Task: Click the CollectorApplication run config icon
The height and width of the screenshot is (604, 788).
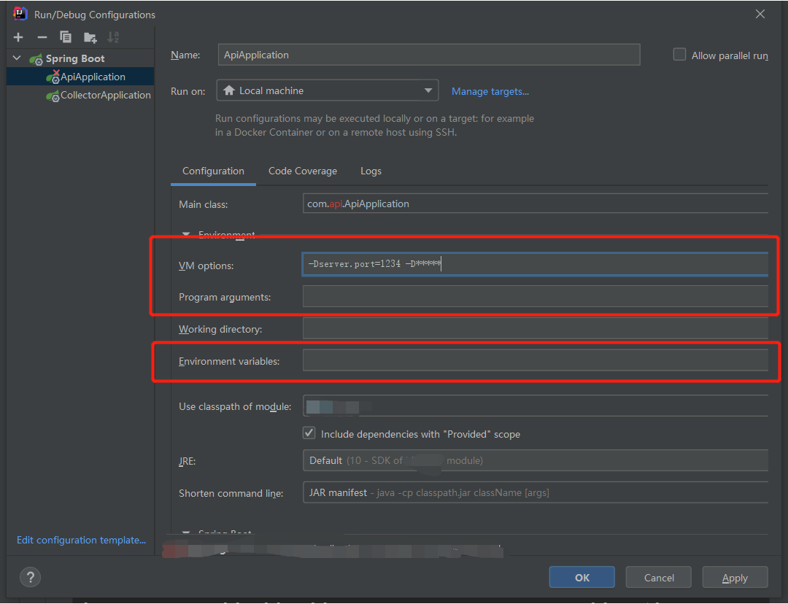Action: pyautogui.click(x=53, y=96)
